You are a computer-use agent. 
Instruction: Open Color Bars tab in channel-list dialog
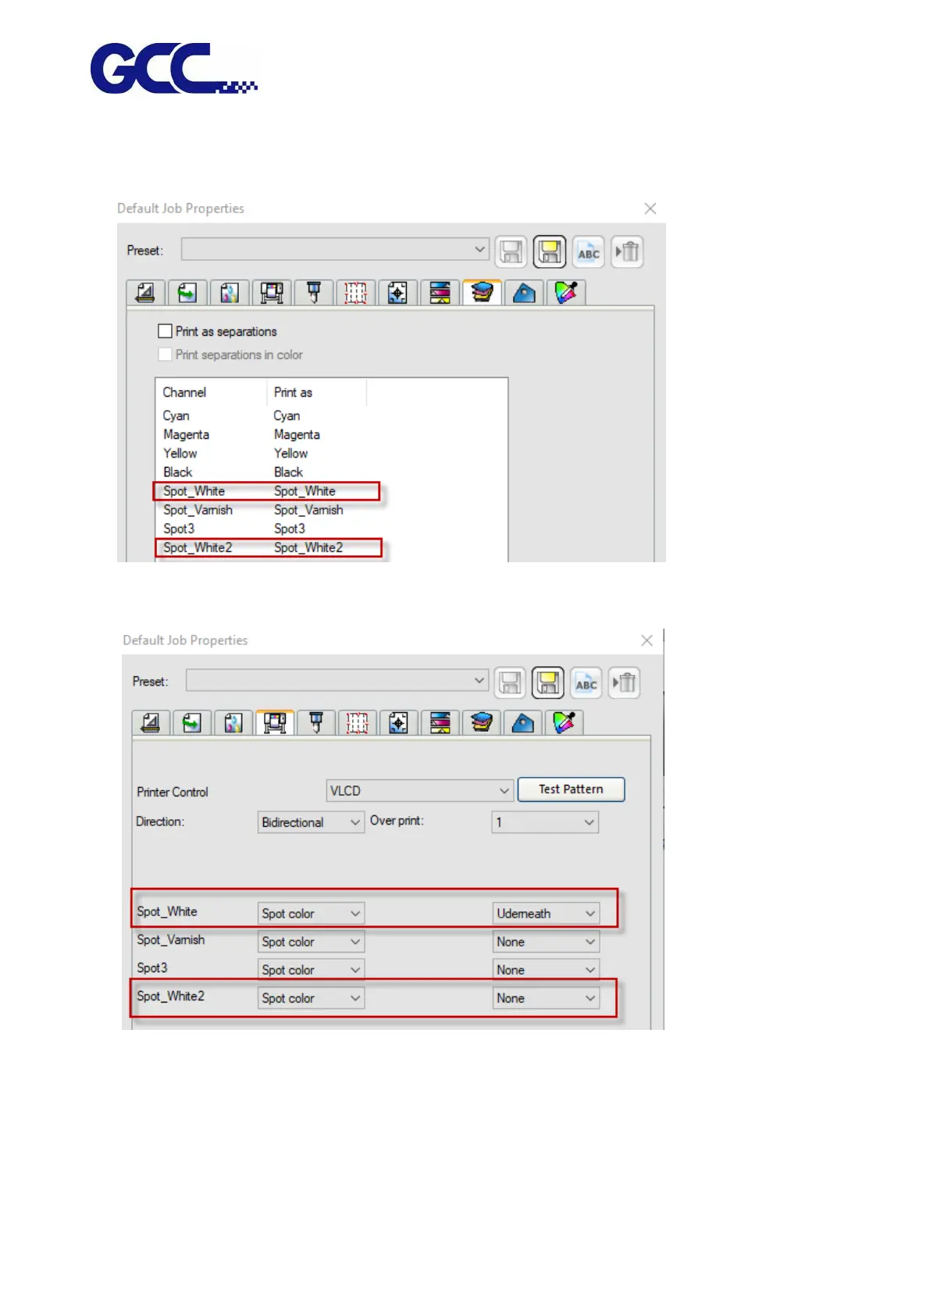click(440, 293)
